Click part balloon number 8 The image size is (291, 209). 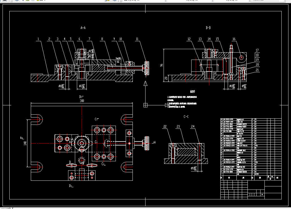[x=102, y=39]
